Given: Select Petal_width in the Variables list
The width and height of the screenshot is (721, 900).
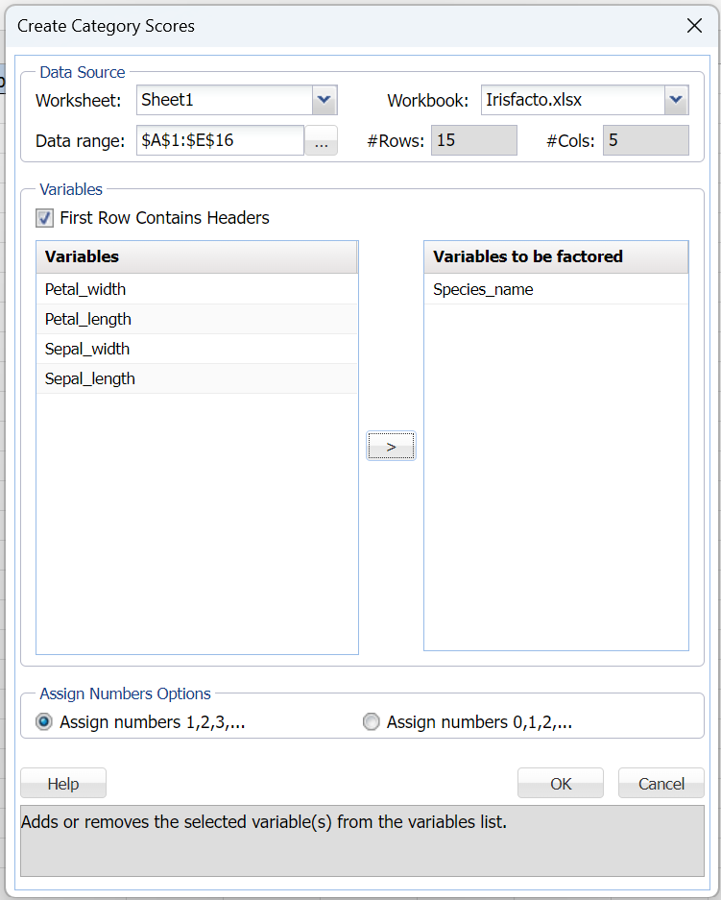Looking at the screenshot, I should click(85, 289).
